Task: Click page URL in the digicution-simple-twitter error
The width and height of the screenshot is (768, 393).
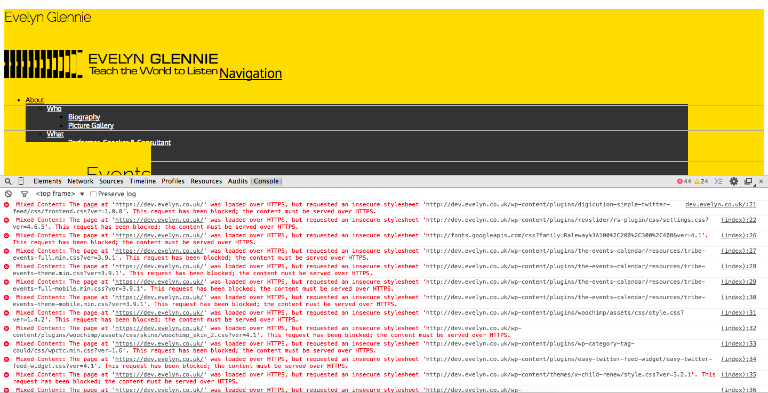Action: coord(159,204)
